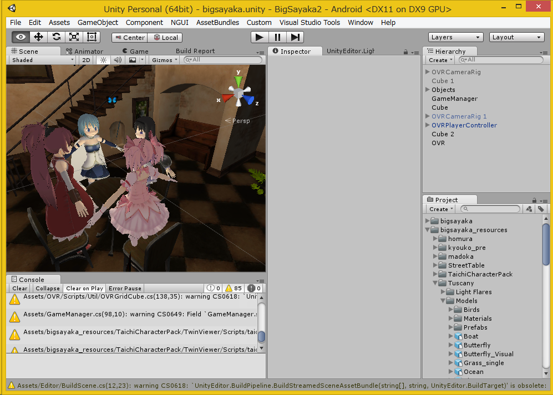Search by label in Project panel
This screenshot has height=395, width=553.
click(541, 209)
